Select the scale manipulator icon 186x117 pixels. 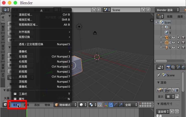tap(121, 105)
